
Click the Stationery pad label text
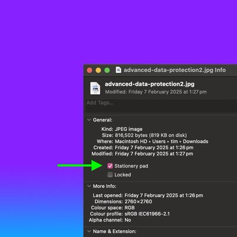(x=131, y=166)
